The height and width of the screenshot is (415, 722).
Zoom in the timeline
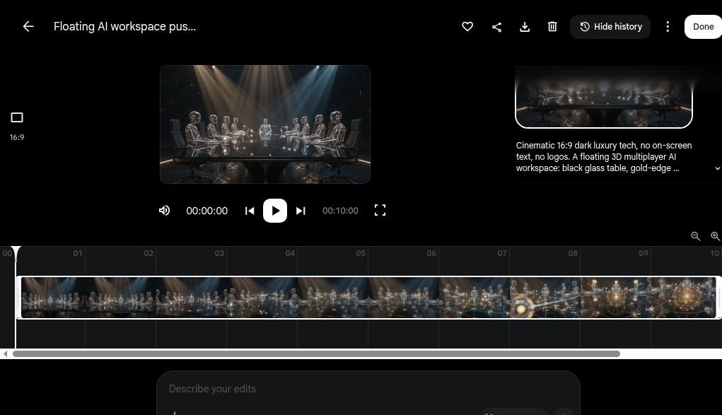point(715,236)
